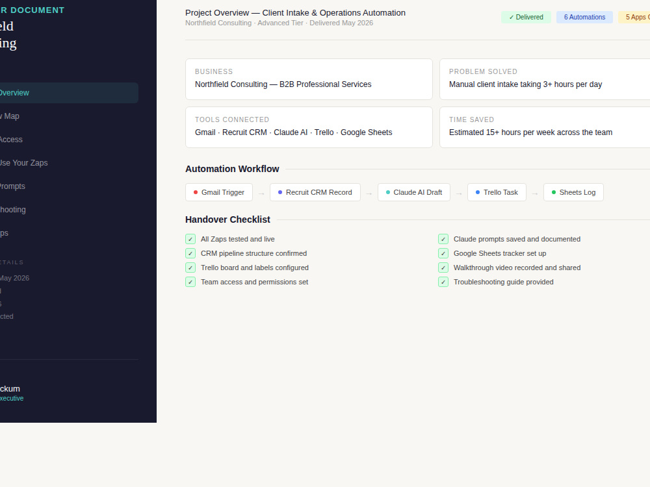Toggle Trello board and labels configured checkbox
The height and width of the screenshot is (487, 650).
190,268
